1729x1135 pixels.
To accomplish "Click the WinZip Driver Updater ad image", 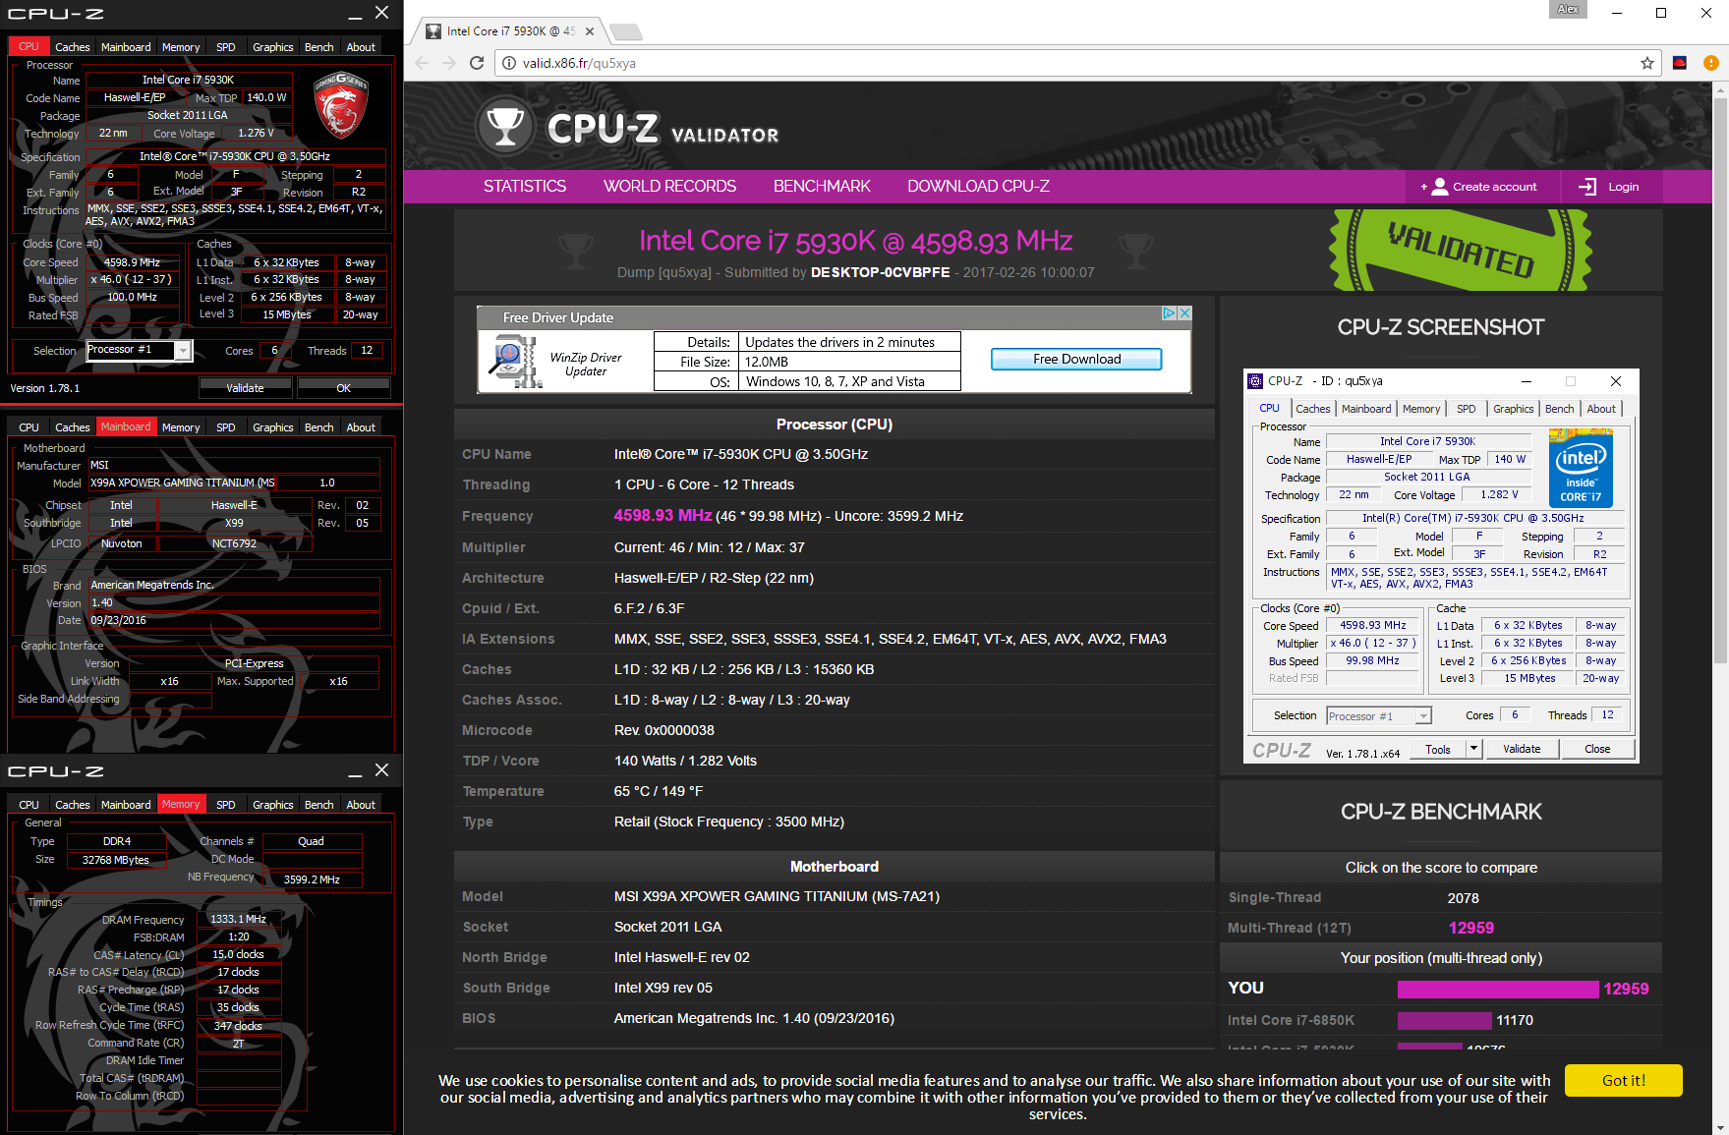I will click(x=515, y=362).
